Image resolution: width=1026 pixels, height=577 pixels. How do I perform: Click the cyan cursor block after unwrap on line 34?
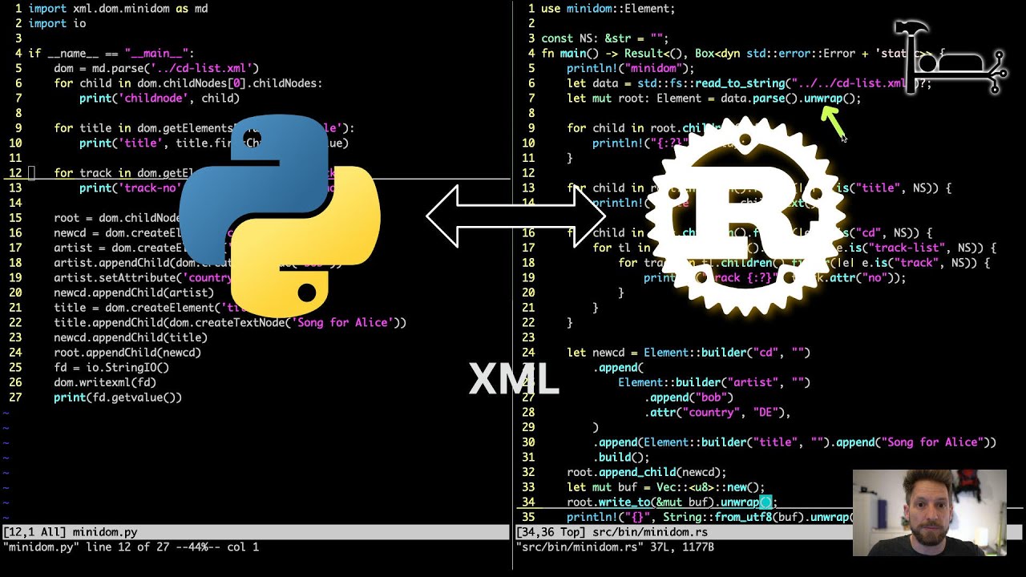coord(765,502)
